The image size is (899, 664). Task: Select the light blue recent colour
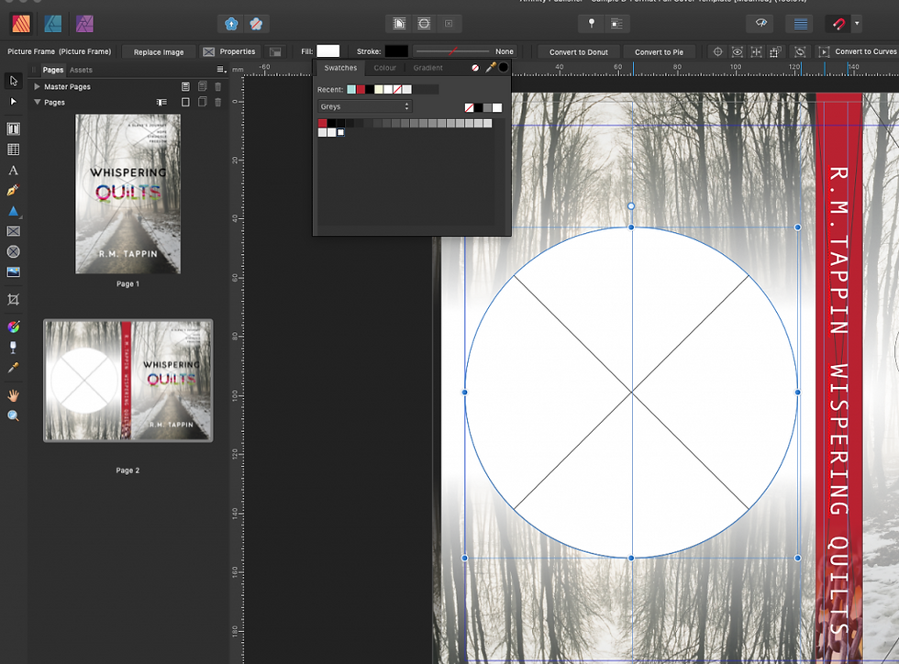tap(350, 90)
